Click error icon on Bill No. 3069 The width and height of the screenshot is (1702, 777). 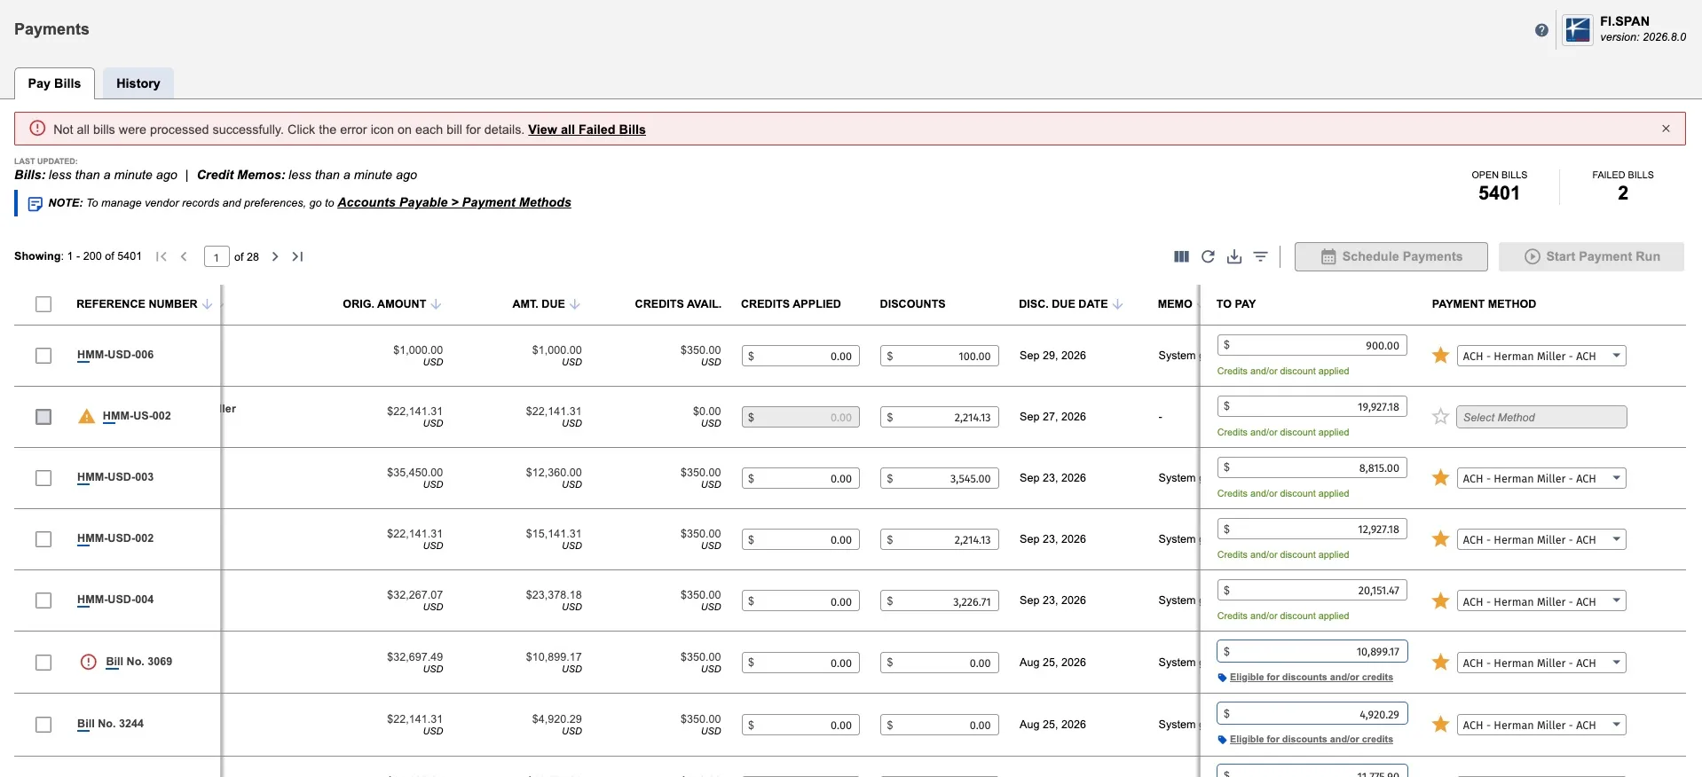(89, 662)
